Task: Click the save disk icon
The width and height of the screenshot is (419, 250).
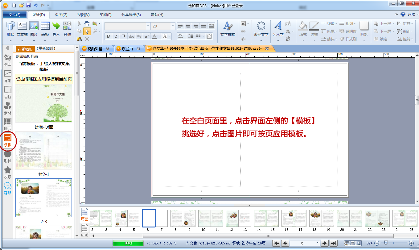Action: [x=28, y=6]
